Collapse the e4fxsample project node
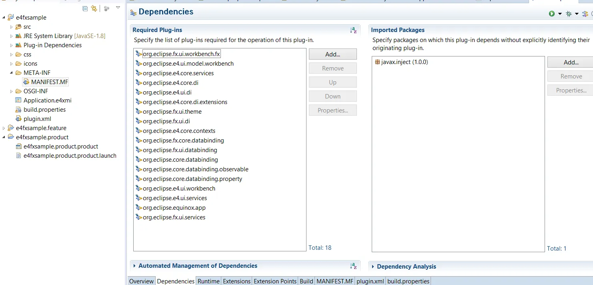 pyautogui.click(x=4, y=18)
